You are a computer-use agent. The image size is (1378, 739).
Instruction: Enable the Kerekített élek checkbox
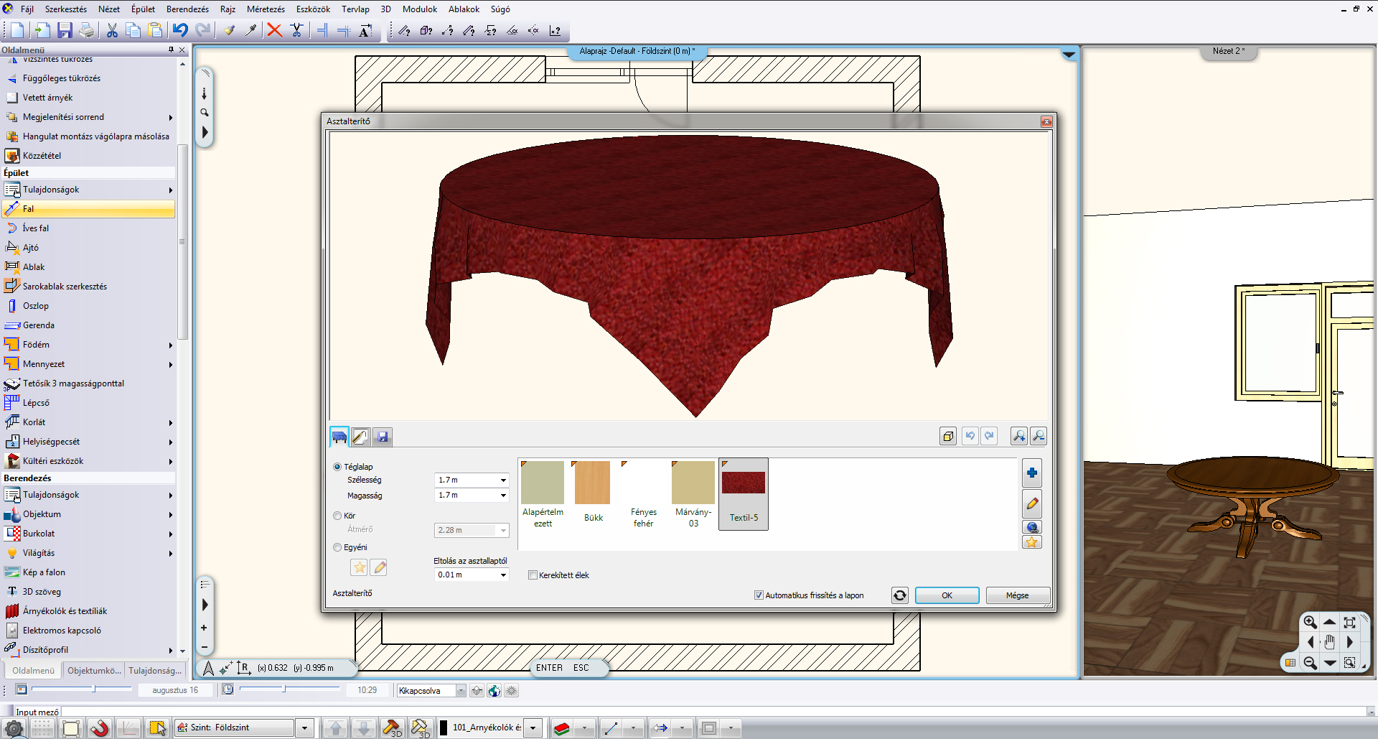[533, 575]
